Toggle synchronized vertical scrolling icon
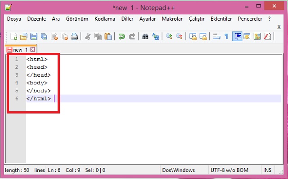Screen dimensions: 288x179 point(193,36)
